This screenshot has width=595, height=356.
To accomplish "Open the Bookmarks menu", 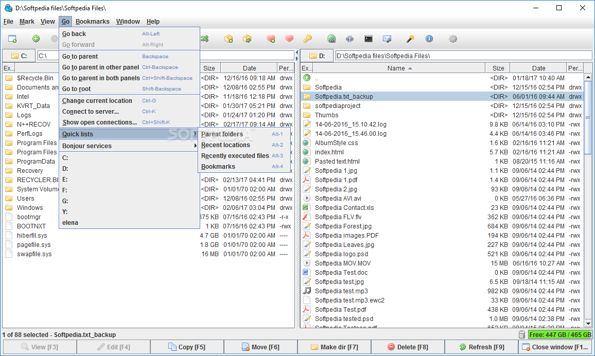I will [92, 22].
